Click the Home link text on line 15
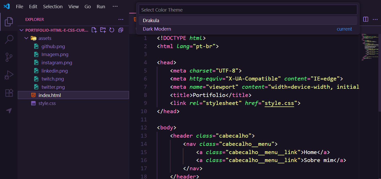The width and height of the screenshot is (381, 179). (x=311, y=152)
